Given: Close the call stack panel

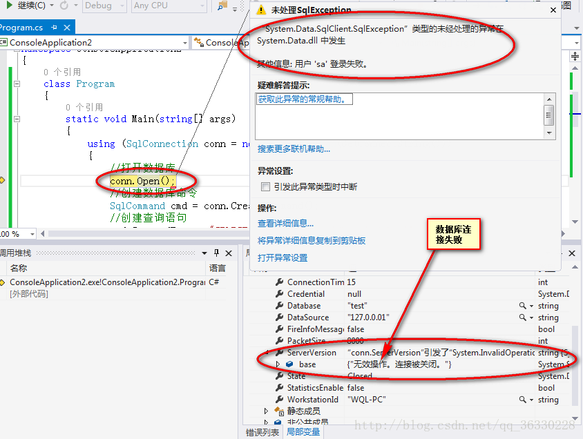Looking at the screenshot, I should [x=229, y=253].
